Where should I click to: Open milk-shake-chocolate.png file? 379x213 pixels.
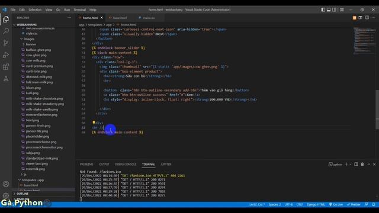point(44,99)
